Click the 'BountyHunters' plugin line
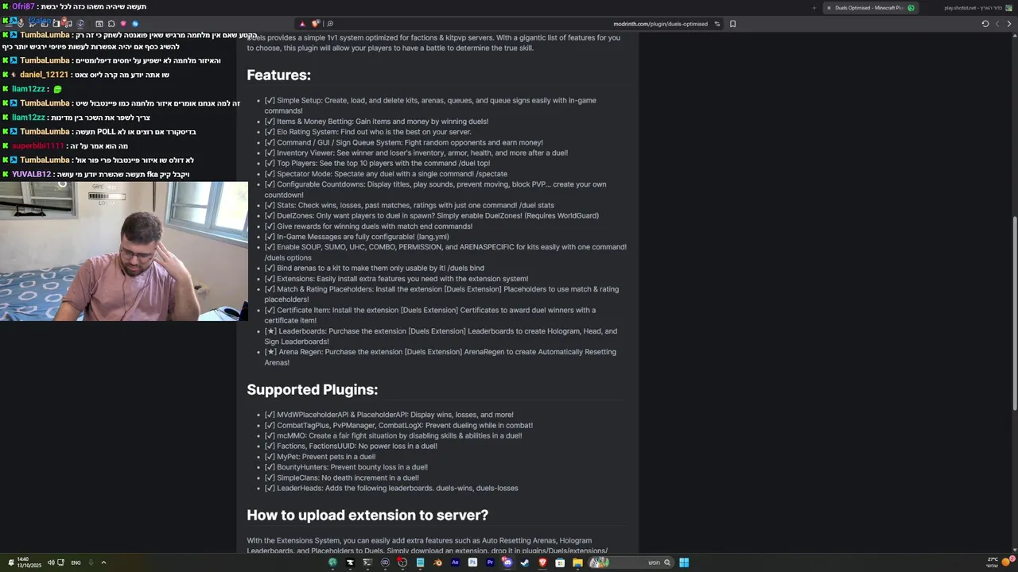Viewport: 1018px width, 572px height. click(346, 467)
